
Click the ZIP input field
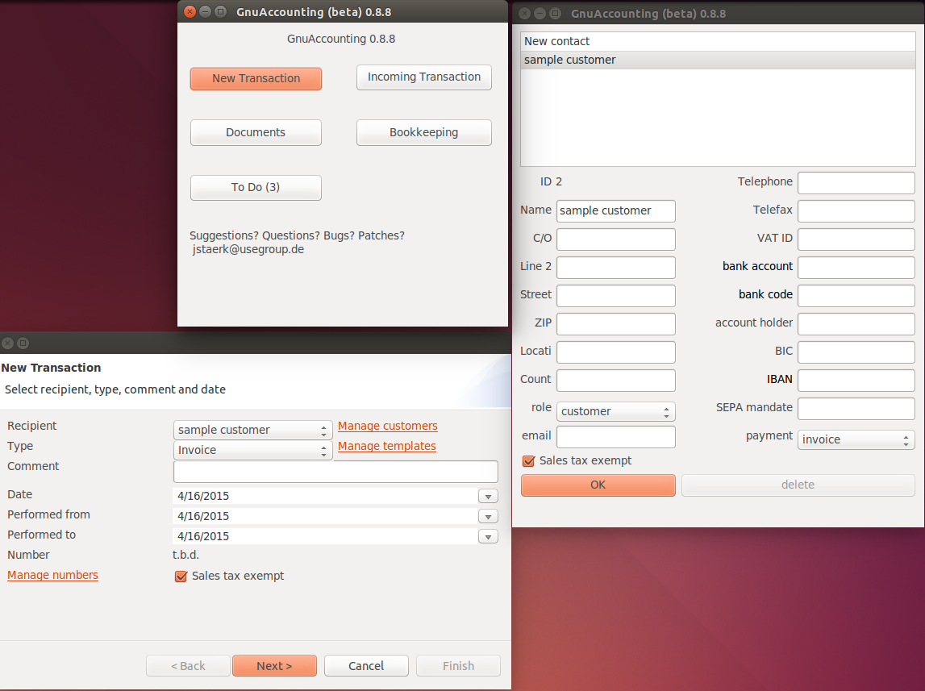pos(616,324)
